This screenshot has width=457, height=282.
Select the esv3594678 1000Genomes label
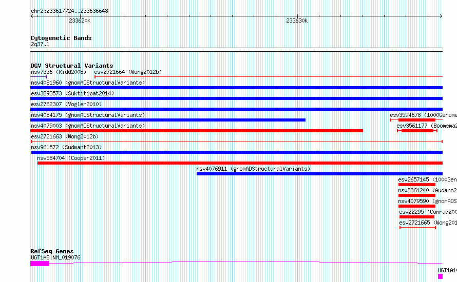click(x=423, y=115)
